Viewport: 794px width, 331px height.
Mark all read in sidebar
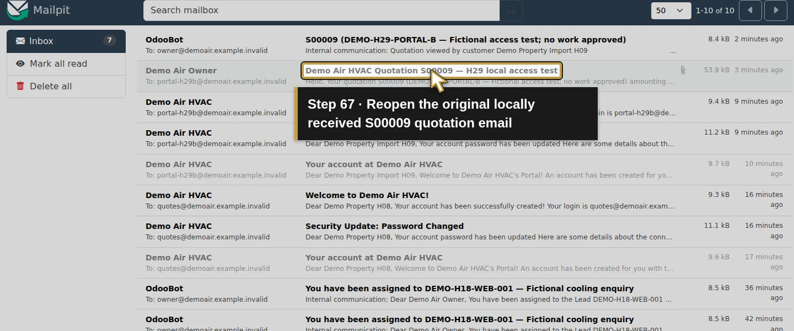pos(66,63)
